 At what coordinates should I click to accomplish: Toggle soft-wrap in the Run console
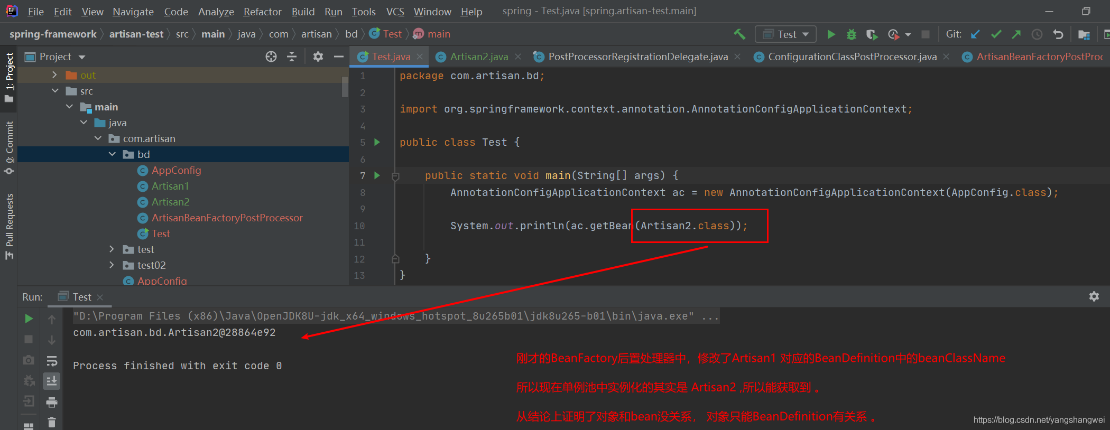[x=51, y=361]
